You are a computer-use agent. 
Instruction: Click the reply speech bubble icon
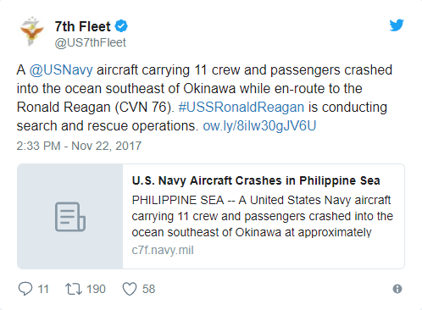point(25,289)
